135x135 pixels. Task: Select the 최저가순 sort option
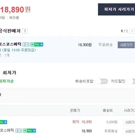coord(7,81)
